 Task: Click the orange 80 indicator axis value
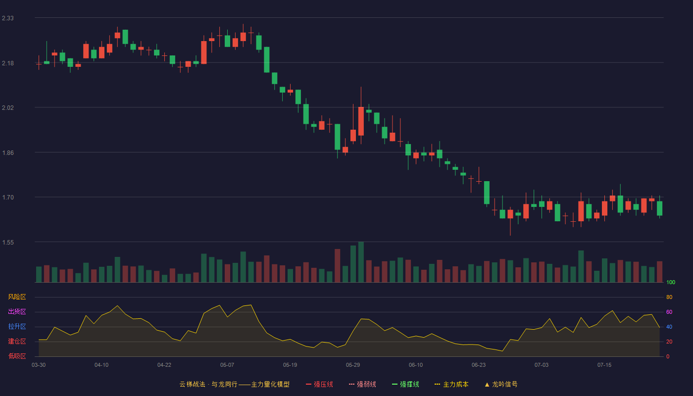coord(669,297)
